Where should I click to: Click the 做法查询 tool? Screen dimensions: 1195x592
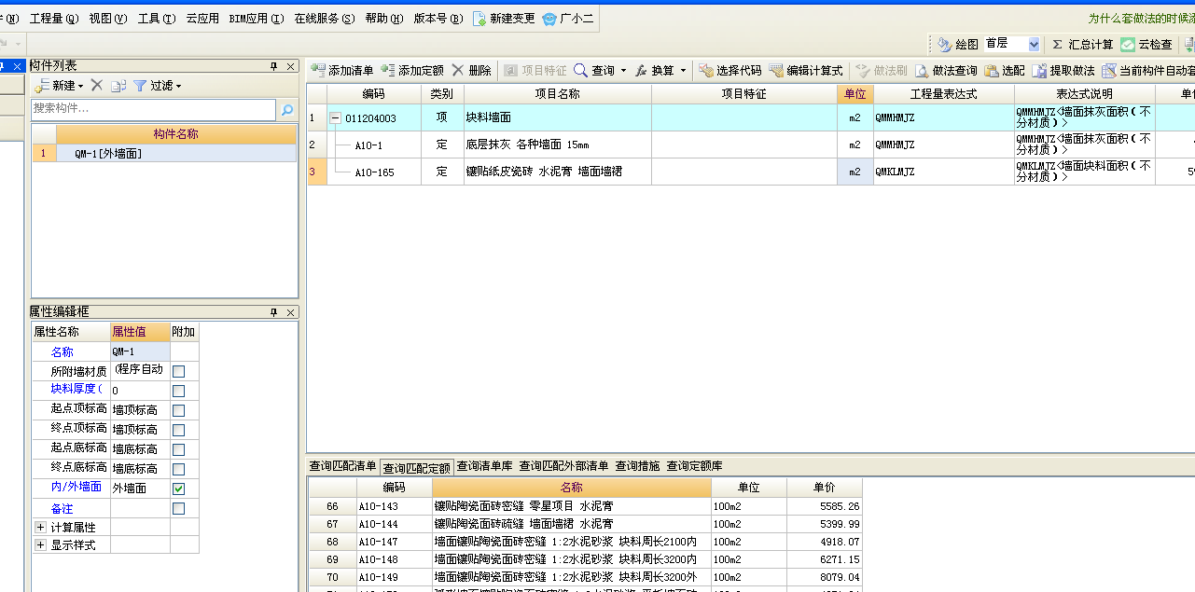(946, 70)
